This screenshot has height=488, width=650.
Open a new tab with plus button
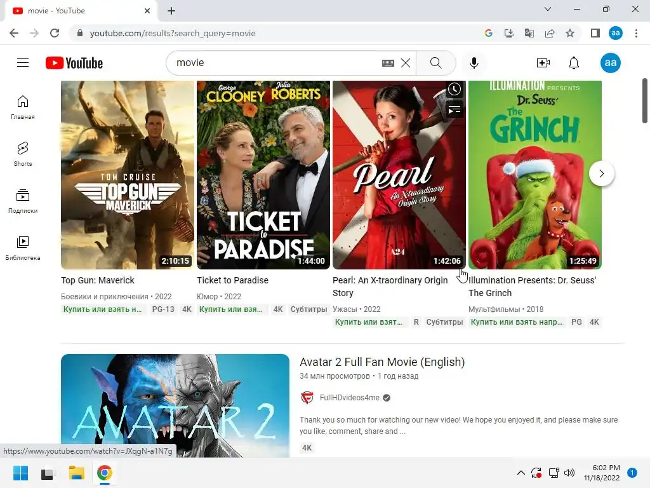coord(171,11)
